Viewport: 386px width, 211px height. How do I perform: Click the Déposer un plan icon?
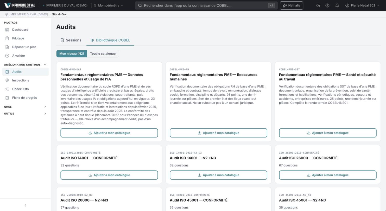point(7,47)
